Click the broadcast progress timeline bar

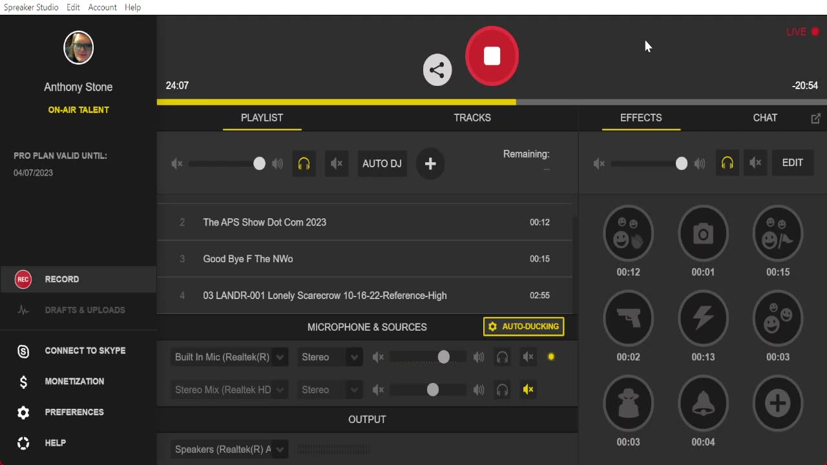click(x=492, y=102)
